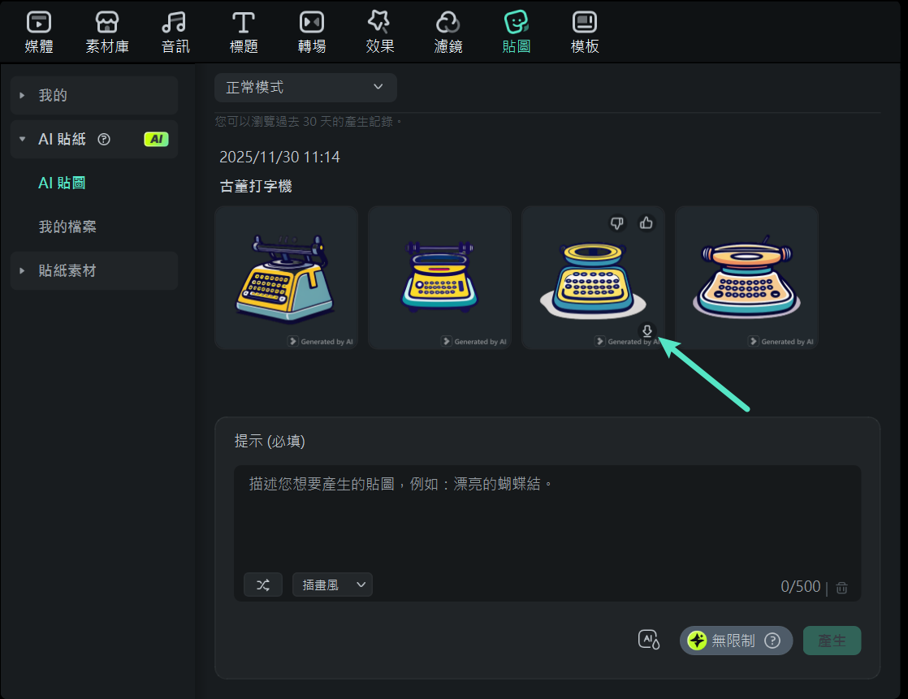Open the 媒體 media panel
The image size is (908, 699).
point(38,31)
